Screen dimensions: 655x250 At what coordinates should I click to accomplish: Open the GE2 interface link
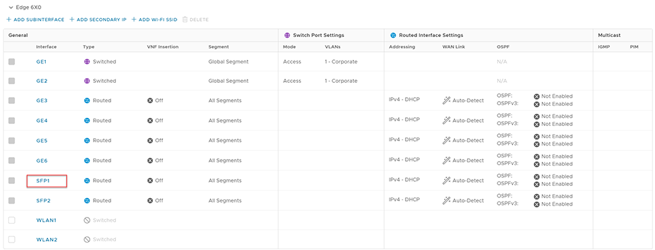[42, 81]
